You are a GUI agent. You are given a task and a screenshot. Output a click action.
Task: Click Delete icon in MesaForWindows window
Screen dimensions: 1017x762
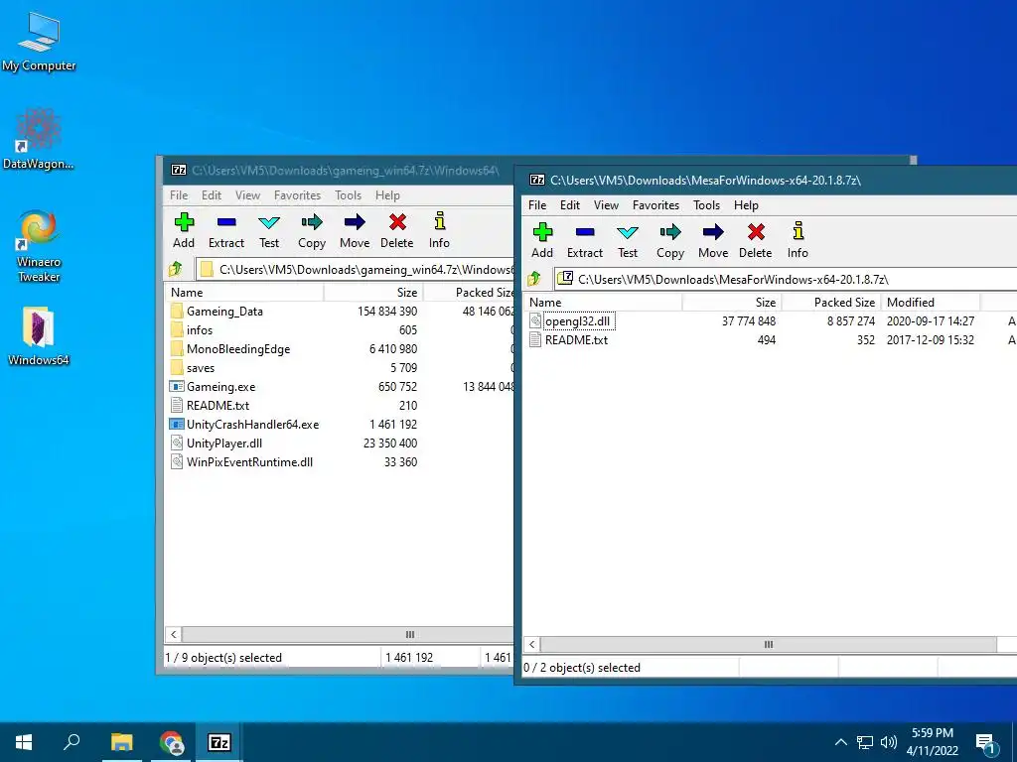point(756,232)
